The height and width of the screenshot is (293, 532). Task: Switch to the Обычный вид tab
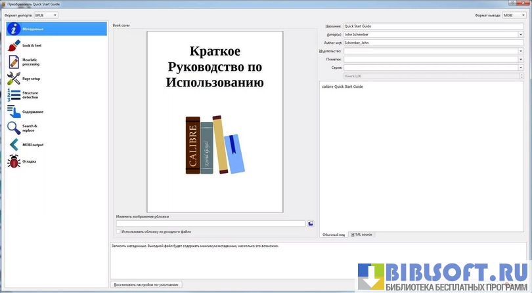pyautogui.click(x=334, y=234)
